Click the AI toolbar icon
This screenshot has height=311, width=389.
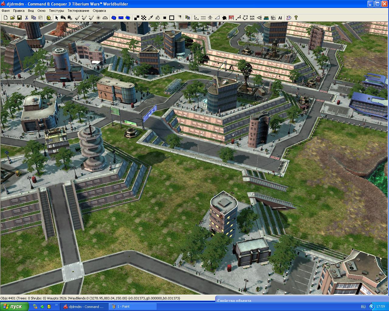pyautogui.click(x=280, y=18)
